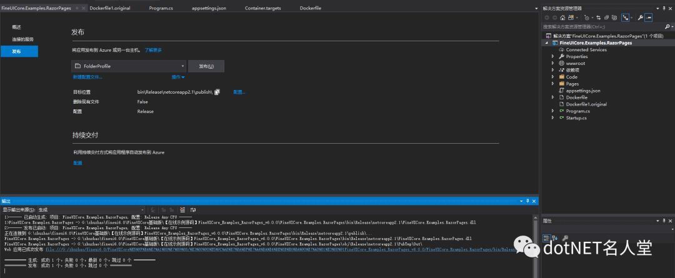
Task: Click Alphabetical sort icon in Properties panel
Action: pyautogui.click(x=554, y=237)
